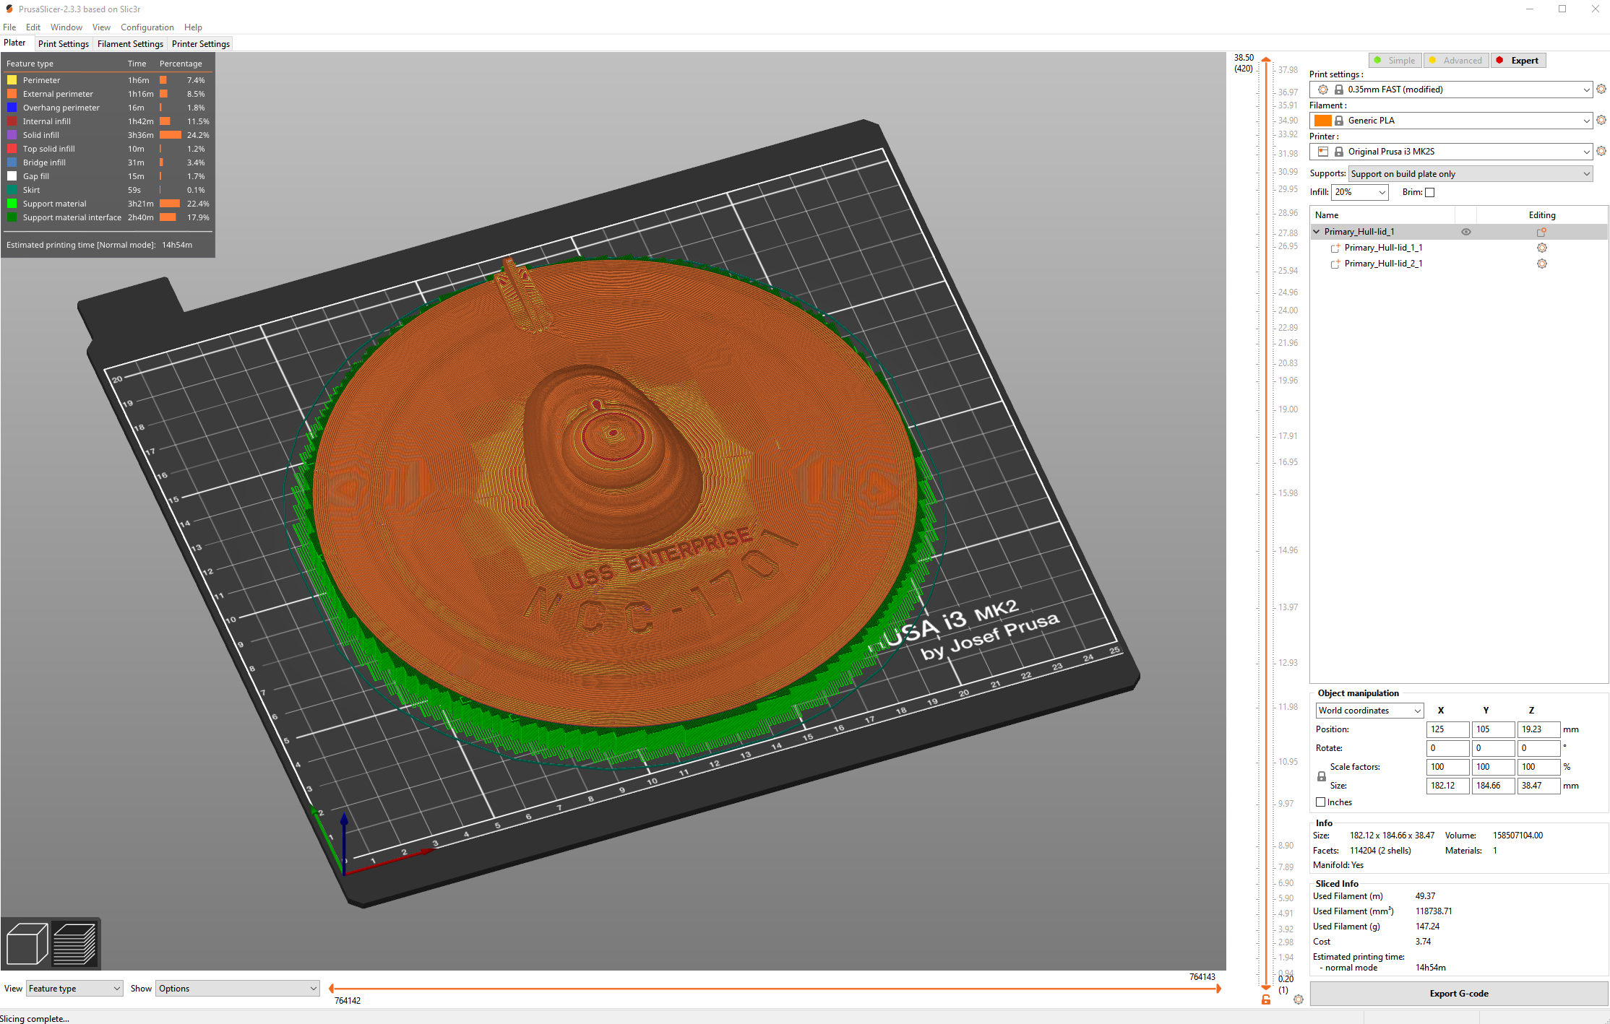
Task: Click horizontal move slider right thumb
Action: point(1218,989)
